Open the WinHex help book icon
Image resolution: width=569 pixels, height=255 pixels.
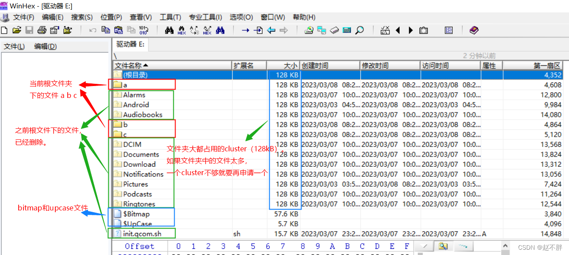(x=474, y=30)
